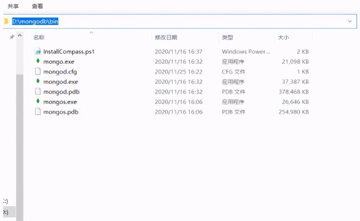
Task: Select the file named mongo.exe
Action: point(58,62)
